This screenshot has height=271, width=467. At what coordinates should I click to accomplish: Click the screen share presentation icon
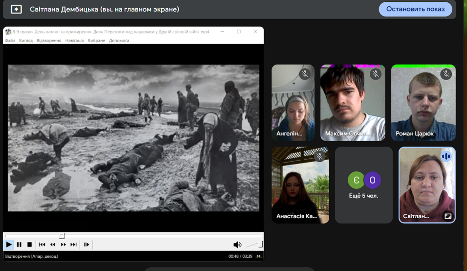point(16,10)
